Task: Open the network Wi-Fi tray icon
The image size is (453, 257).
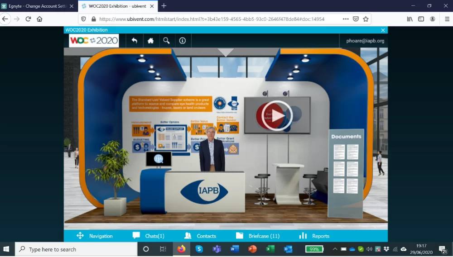Action: [395, 249]
